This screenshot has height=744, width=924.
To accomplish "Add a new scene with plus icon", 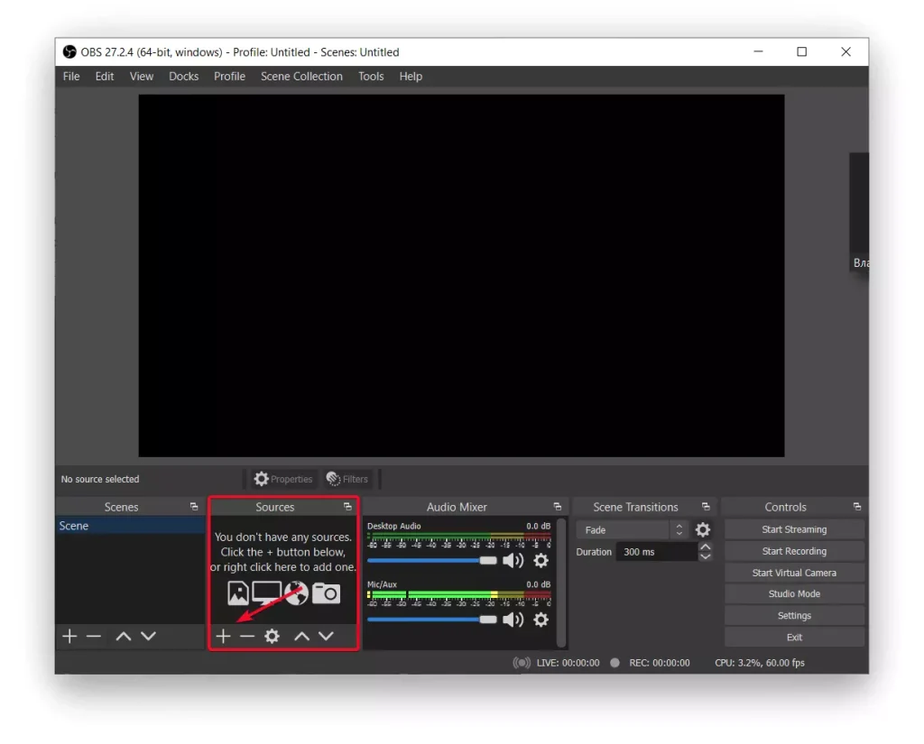I will [69, 636].
